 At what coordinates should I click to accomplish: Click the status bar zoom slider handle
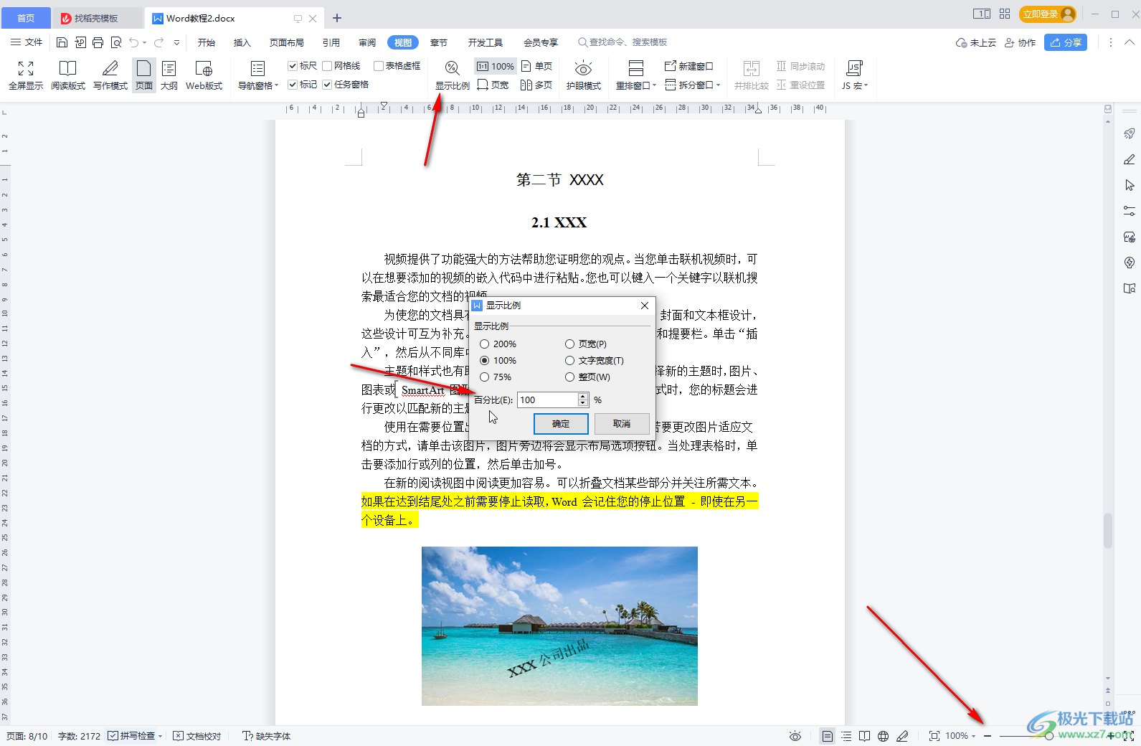tap(1049, 736)
